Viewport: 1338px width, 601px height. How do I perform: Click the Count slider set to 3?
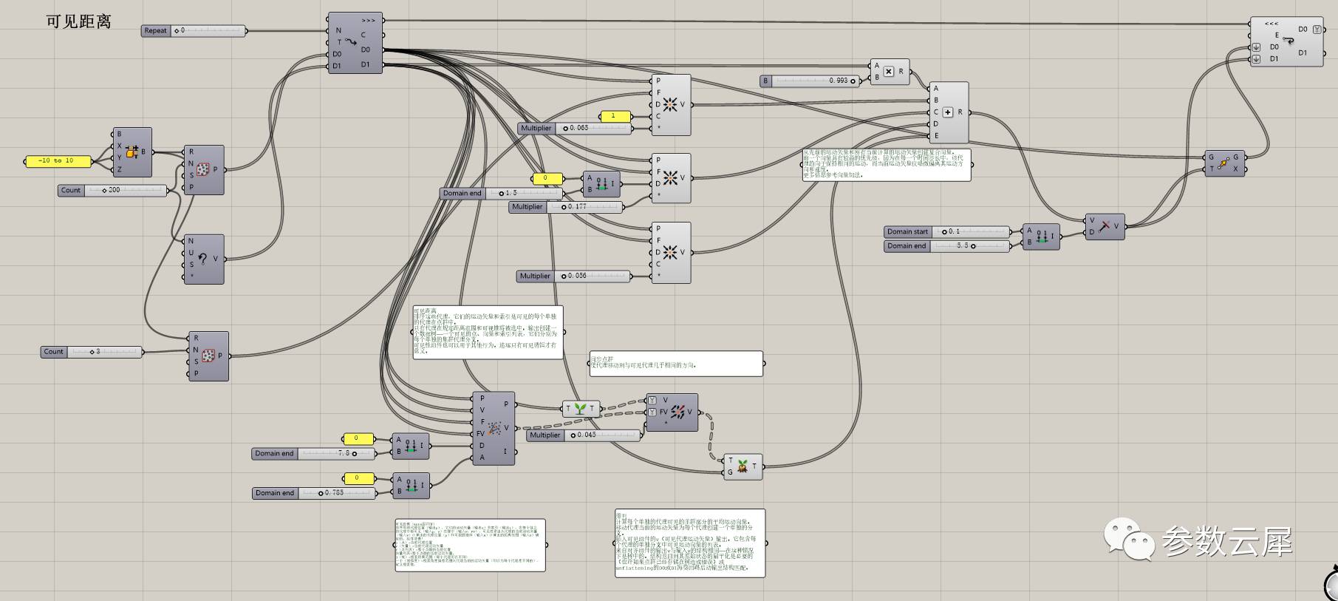pyautogui.click(x=92, y=352)
